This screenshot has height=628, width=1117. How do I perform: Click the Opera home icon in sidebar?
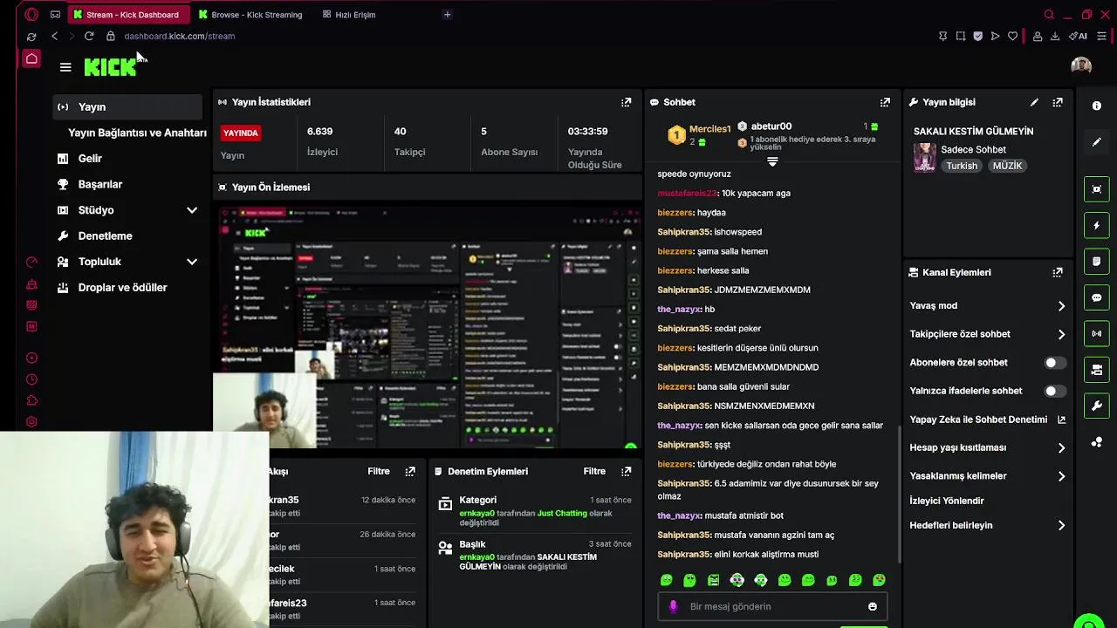31,58
